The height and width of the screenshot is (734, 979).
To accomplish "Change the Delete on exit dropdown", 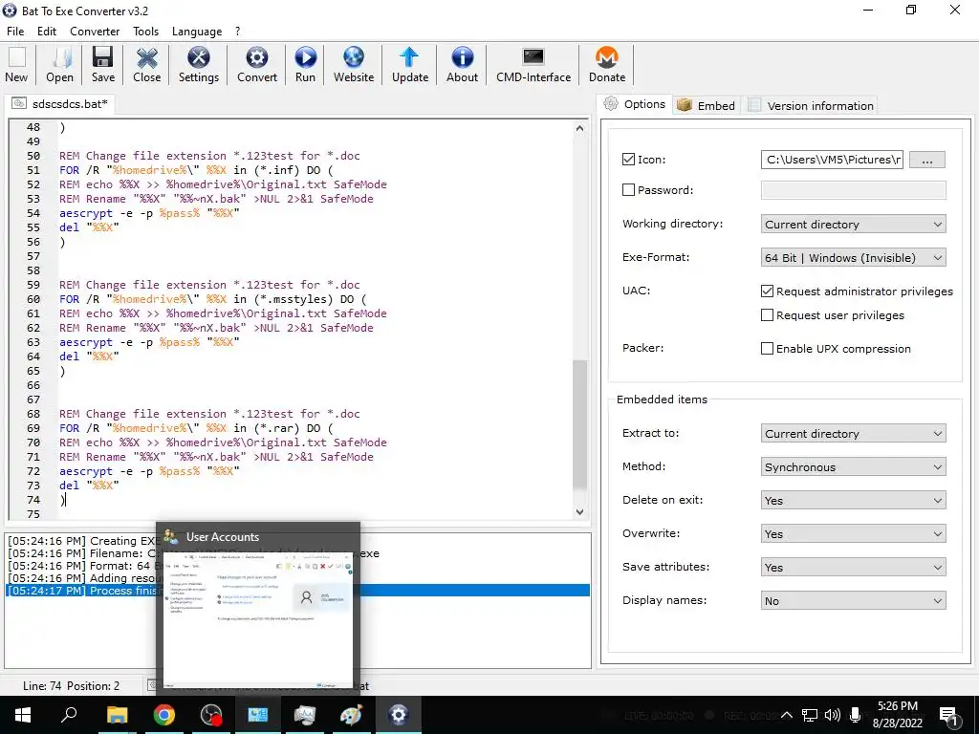I will 853,501.
